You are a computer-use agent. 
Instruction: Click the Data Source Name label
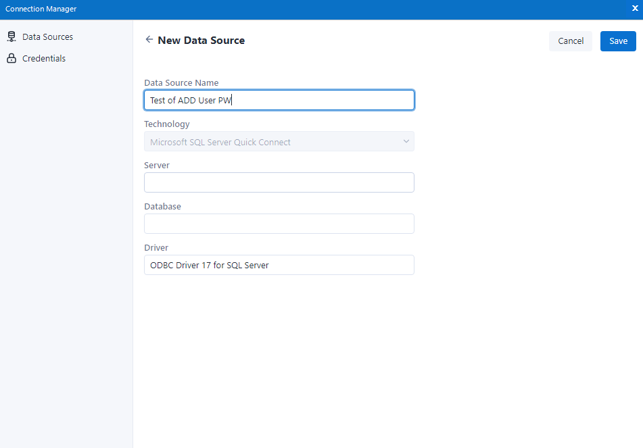[x=181, y=82]
